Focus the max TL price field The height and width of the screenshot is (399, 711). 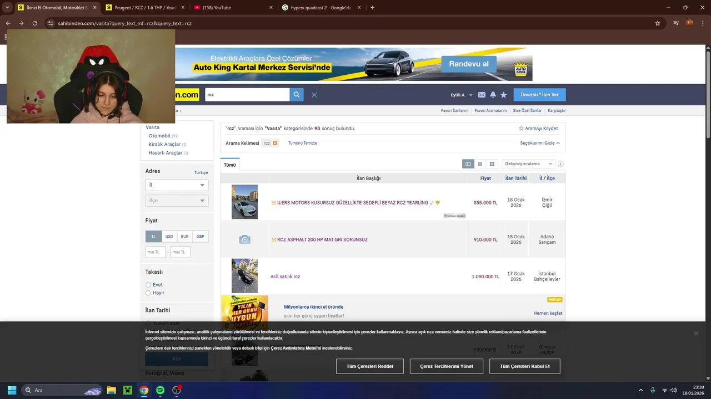[181, 252]
